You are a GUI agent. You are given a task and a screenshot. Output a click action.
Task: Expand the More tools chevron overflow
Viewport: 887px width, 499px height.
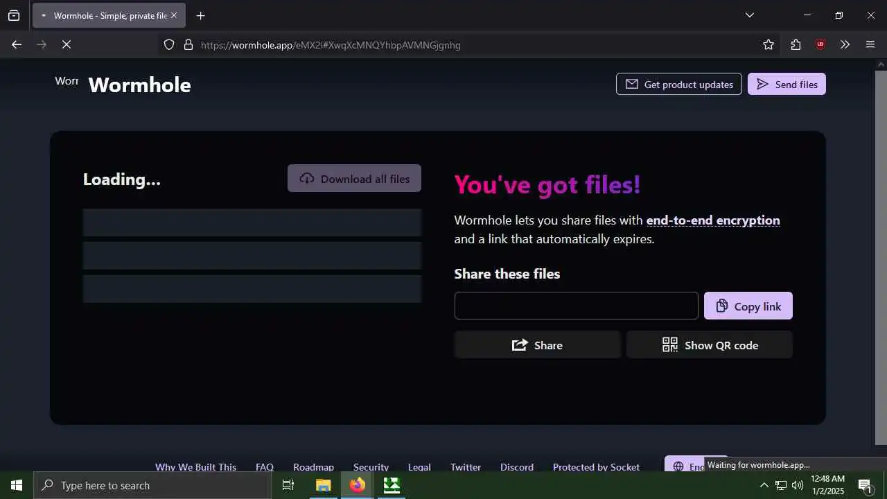(845, 44)
